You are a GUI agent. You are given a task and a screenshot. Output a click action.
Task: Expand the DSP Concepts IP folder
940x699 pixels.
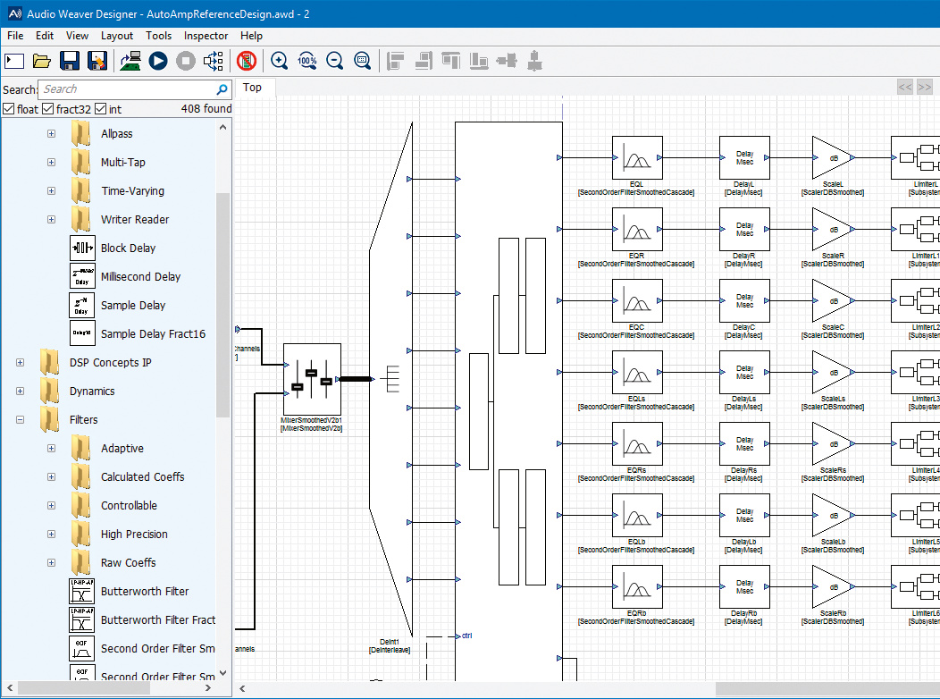click(x=20, y=362)
